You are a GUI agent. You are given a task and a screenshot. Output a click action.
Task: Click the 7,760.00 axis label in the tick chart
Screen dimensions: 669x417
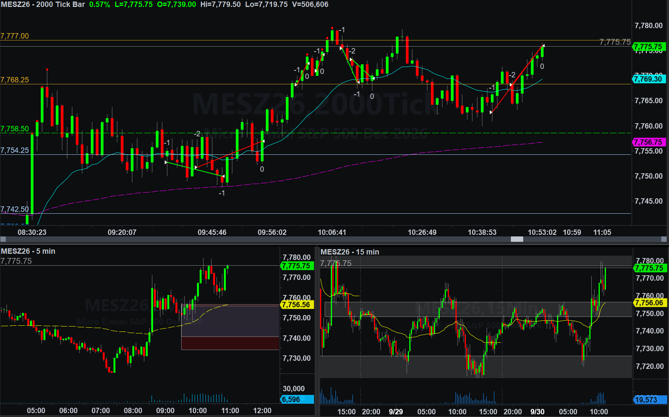(649, 126)
